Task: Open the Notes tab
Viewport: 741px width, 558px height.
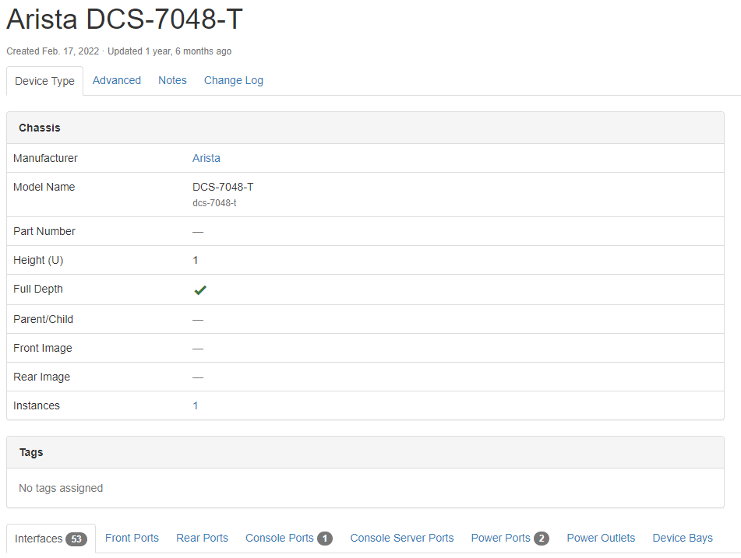Action: click(172, 80)
